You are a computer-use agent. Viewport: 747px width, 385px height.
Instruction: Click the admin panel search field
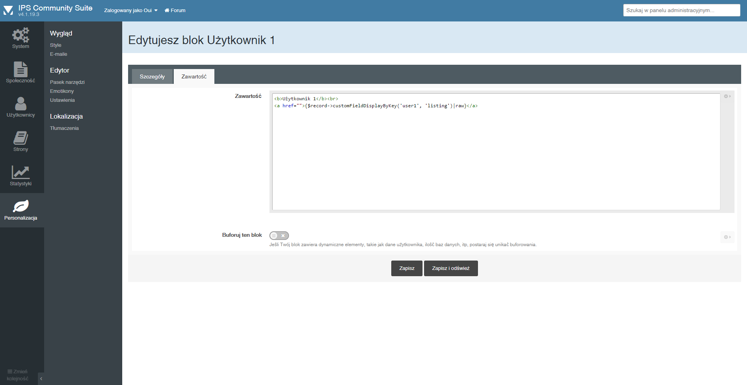point(681,11)
